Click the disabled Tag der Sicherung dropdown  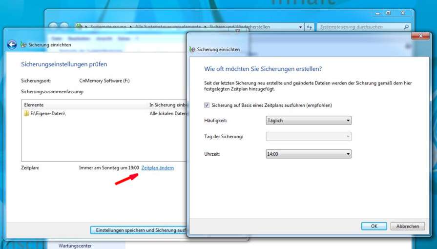(309, 136)
